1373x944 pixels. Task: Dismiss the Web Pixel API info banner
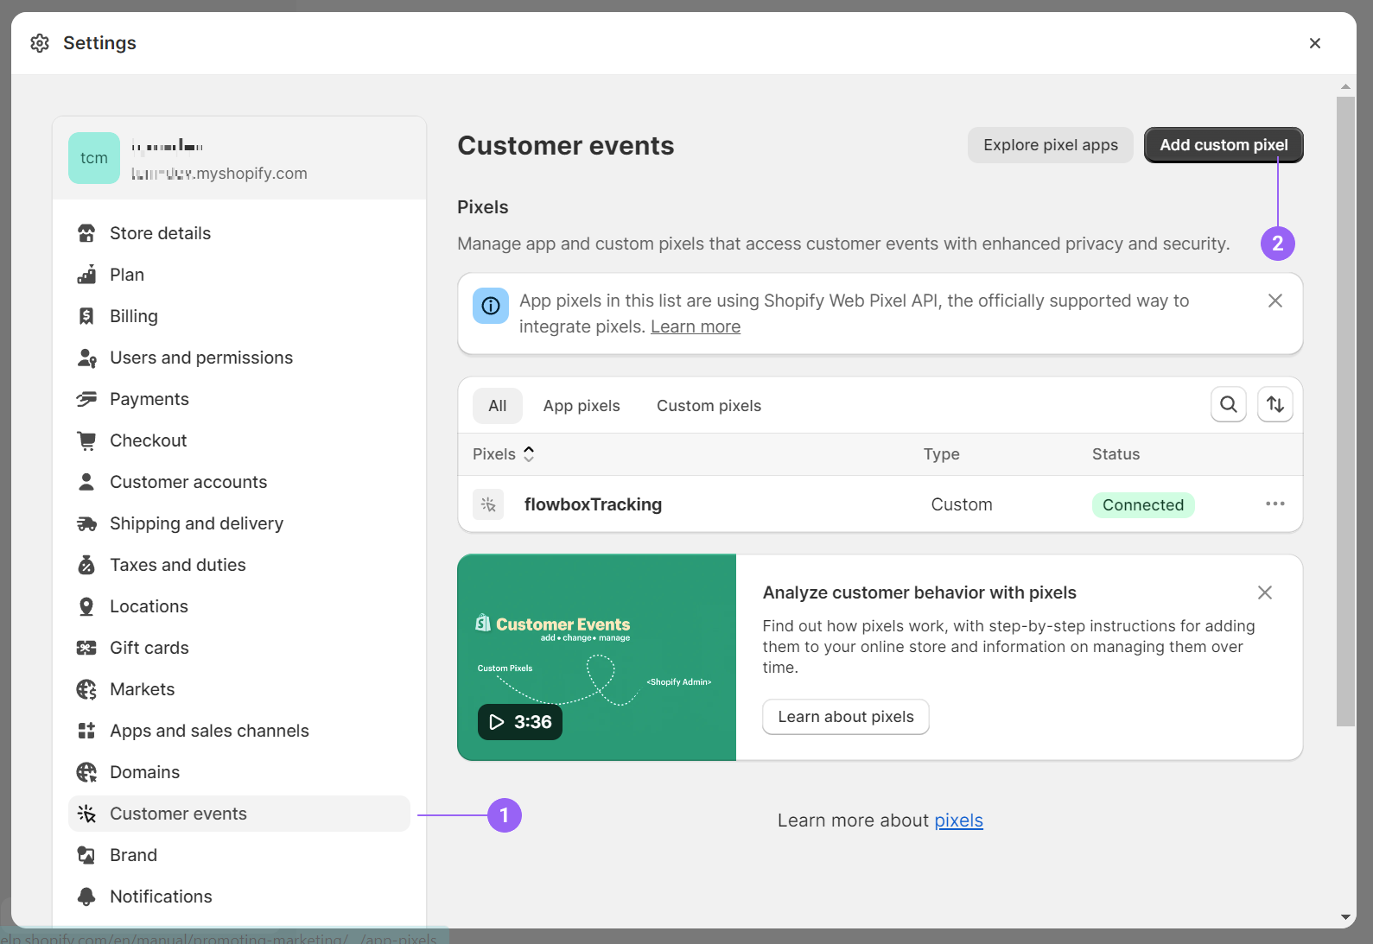click(1274, 301)
